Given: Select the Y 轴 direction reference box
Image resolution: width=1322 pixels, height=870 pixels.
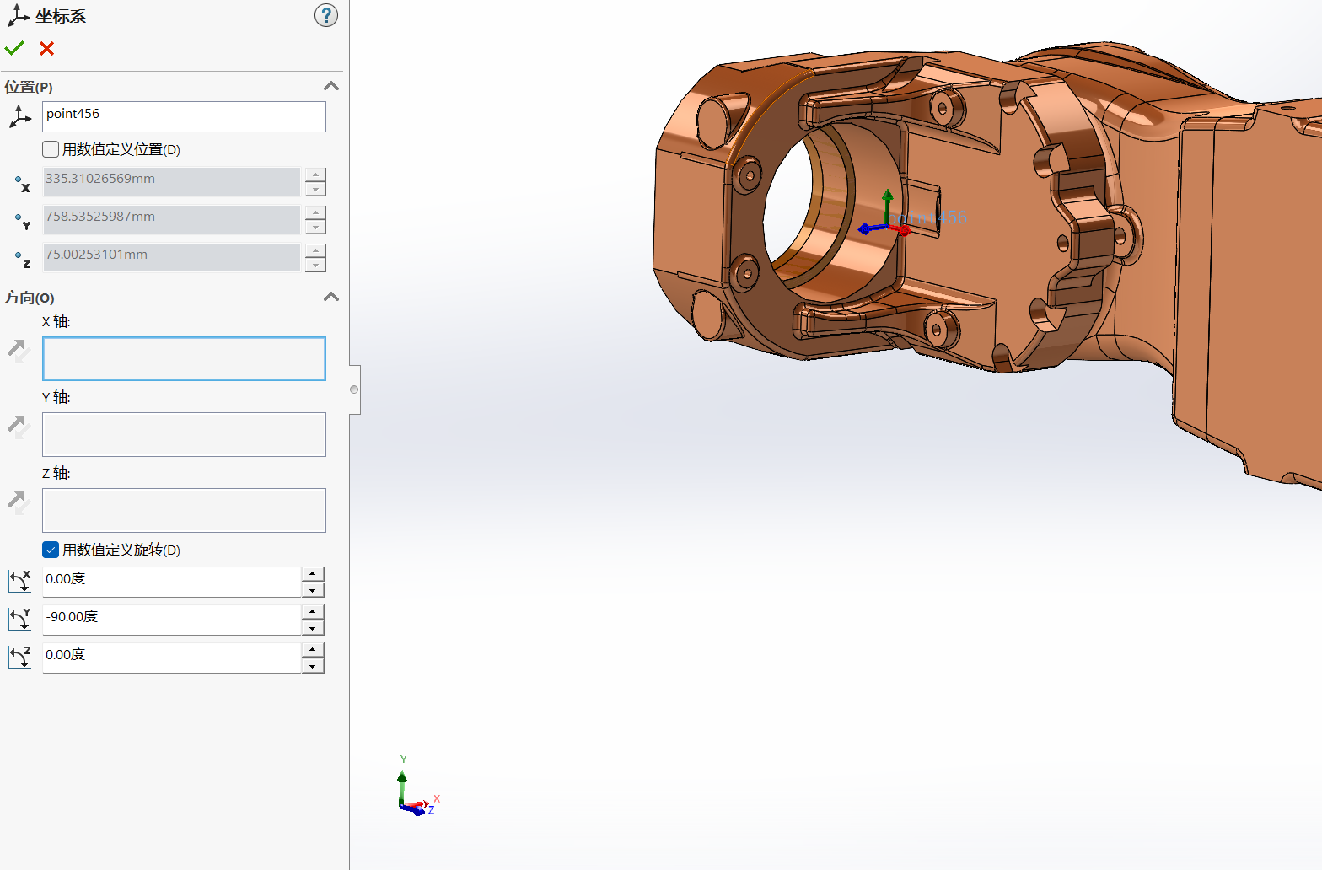Looking at the screenshot, I should (184, 434).
